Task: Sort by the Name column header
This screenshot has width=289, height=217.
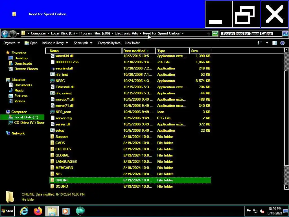Action: coord(84,51)
